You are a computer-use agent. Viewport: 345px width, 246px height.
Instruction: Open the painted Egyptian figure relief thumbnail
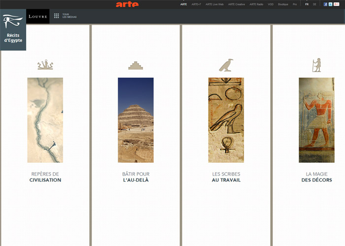click(316, 120)
